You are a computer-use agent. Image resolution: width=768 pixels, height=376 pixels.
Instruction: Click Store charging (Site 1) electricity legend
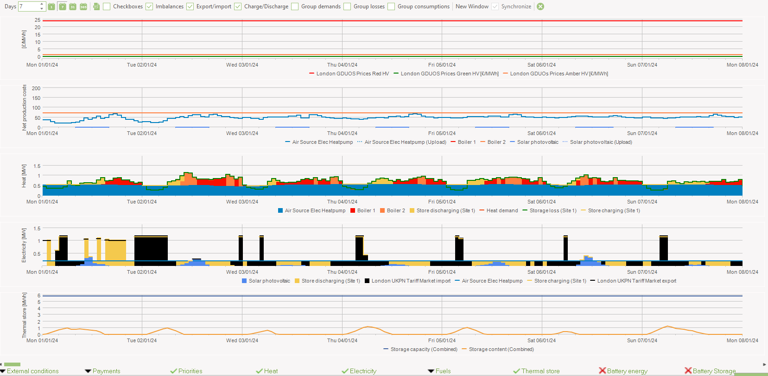tap(557, 281)
